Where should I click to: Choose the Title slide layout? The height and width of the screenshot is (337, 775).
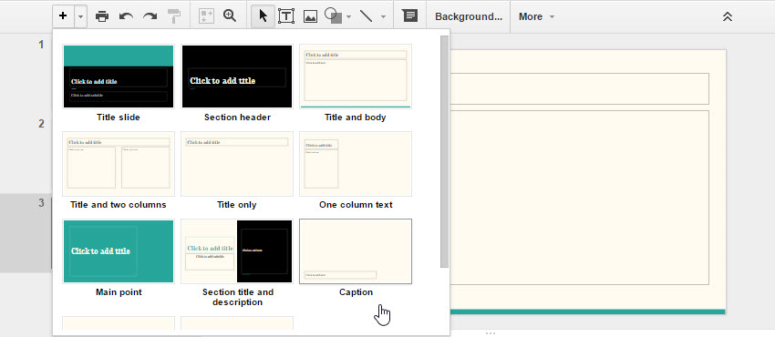coord(119,77)
